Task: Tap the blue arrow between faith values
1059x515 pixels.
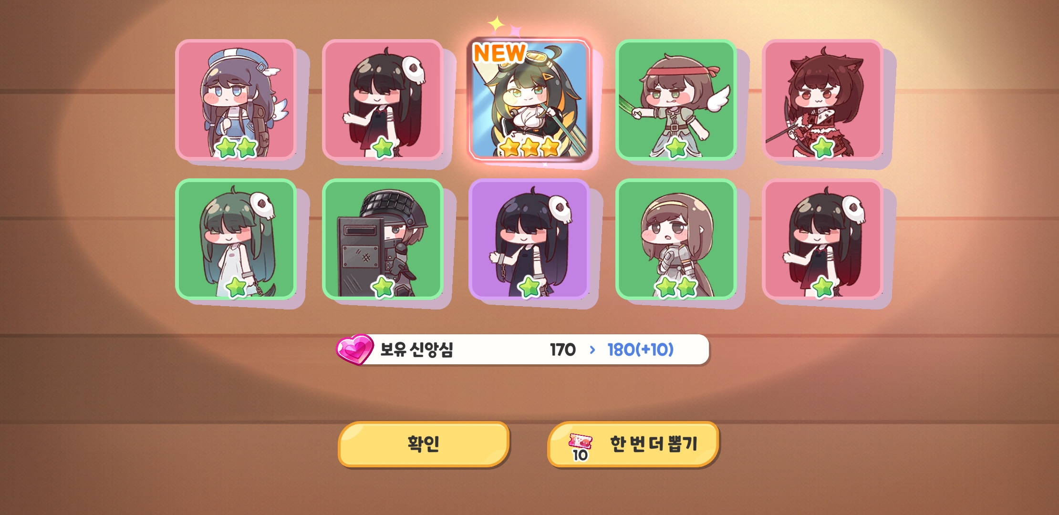Action: tap(592, 350)
